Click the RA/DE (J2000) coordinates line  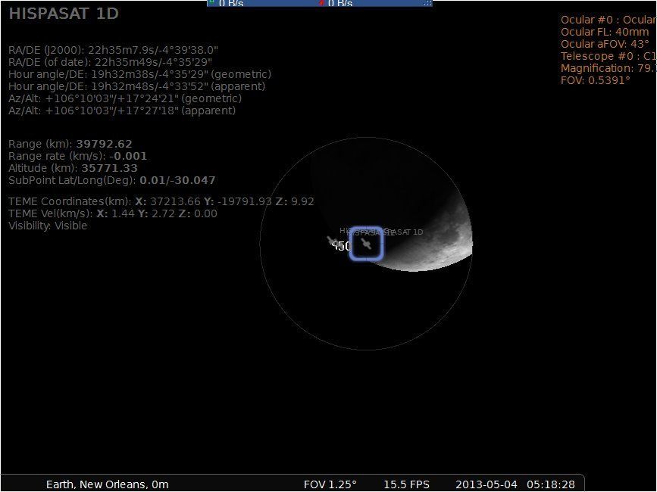click(x=113, y=50)
